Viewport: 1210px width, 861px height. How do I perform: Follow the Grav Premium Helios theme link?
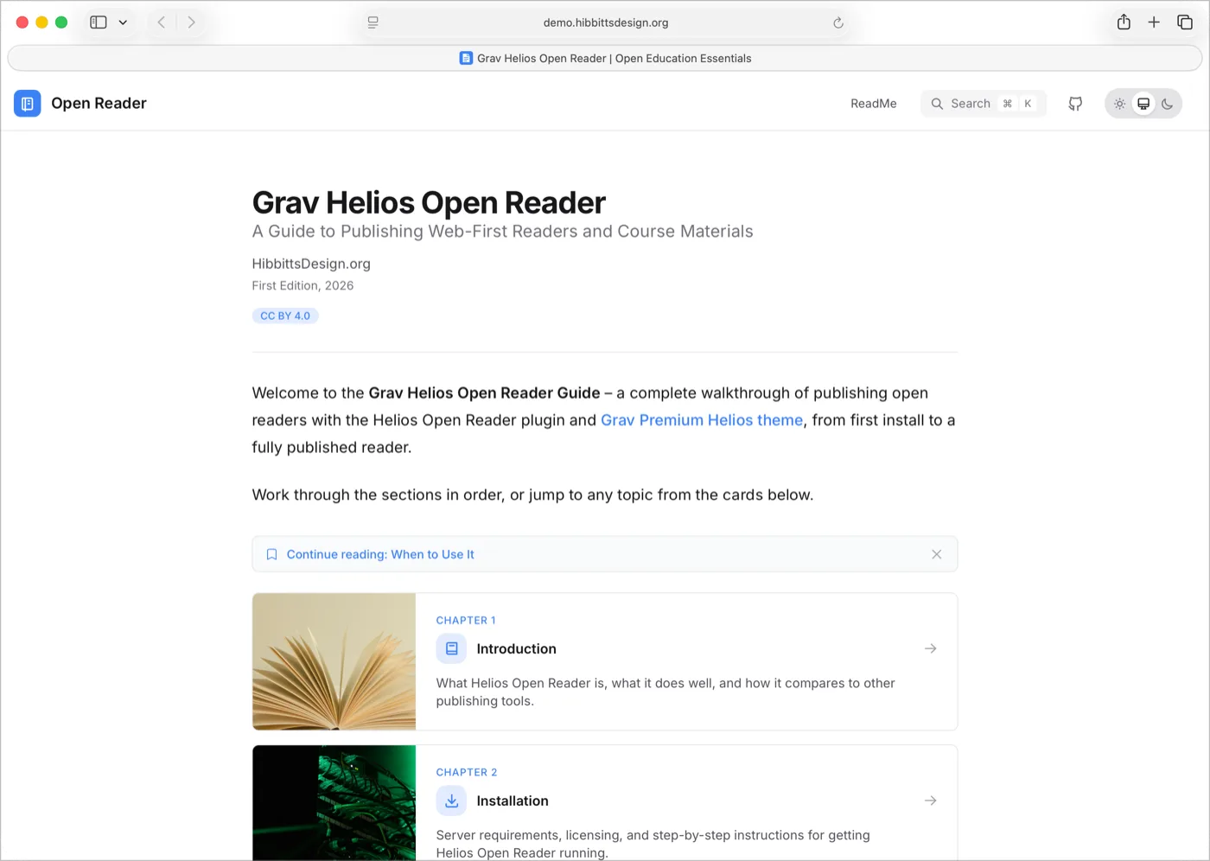tap(702, 420)
